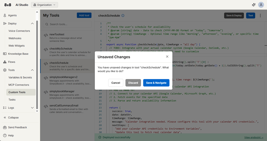
Task: Click Discard to drop changes
Action: pyautogui.click(x=133, y=83)
